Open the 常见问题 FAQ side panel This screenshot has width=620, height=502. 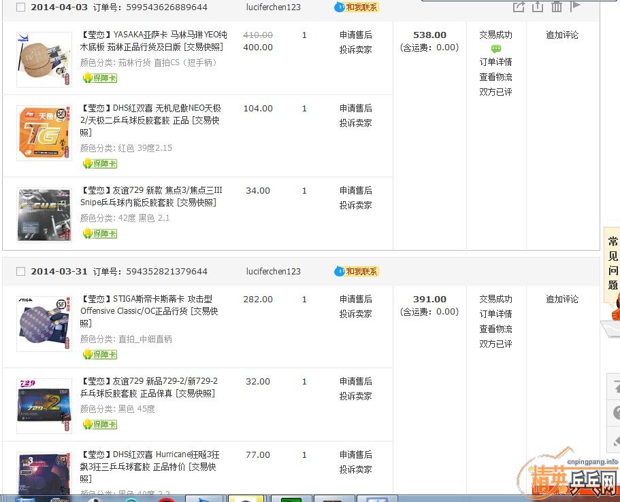[613, 264]
